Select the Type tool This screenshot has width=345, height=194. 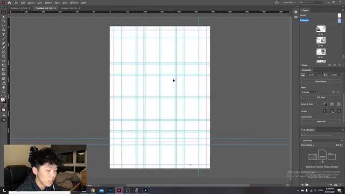(4, 34)
